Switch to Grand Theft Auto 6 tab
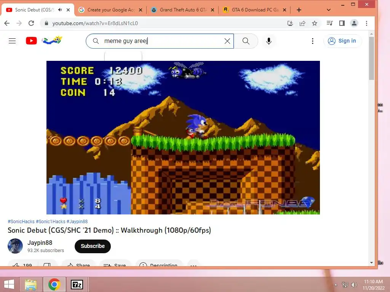Viewport: 390px width, 292px height. 183,10
